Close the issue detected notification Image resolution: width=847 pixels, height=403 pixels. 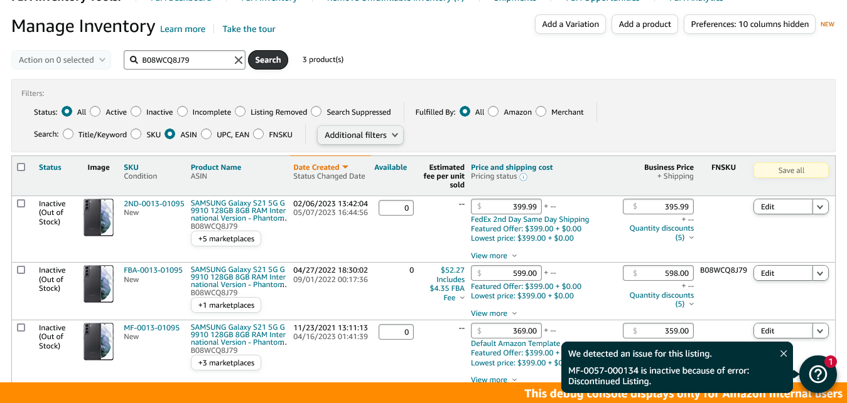click(784, 353)
